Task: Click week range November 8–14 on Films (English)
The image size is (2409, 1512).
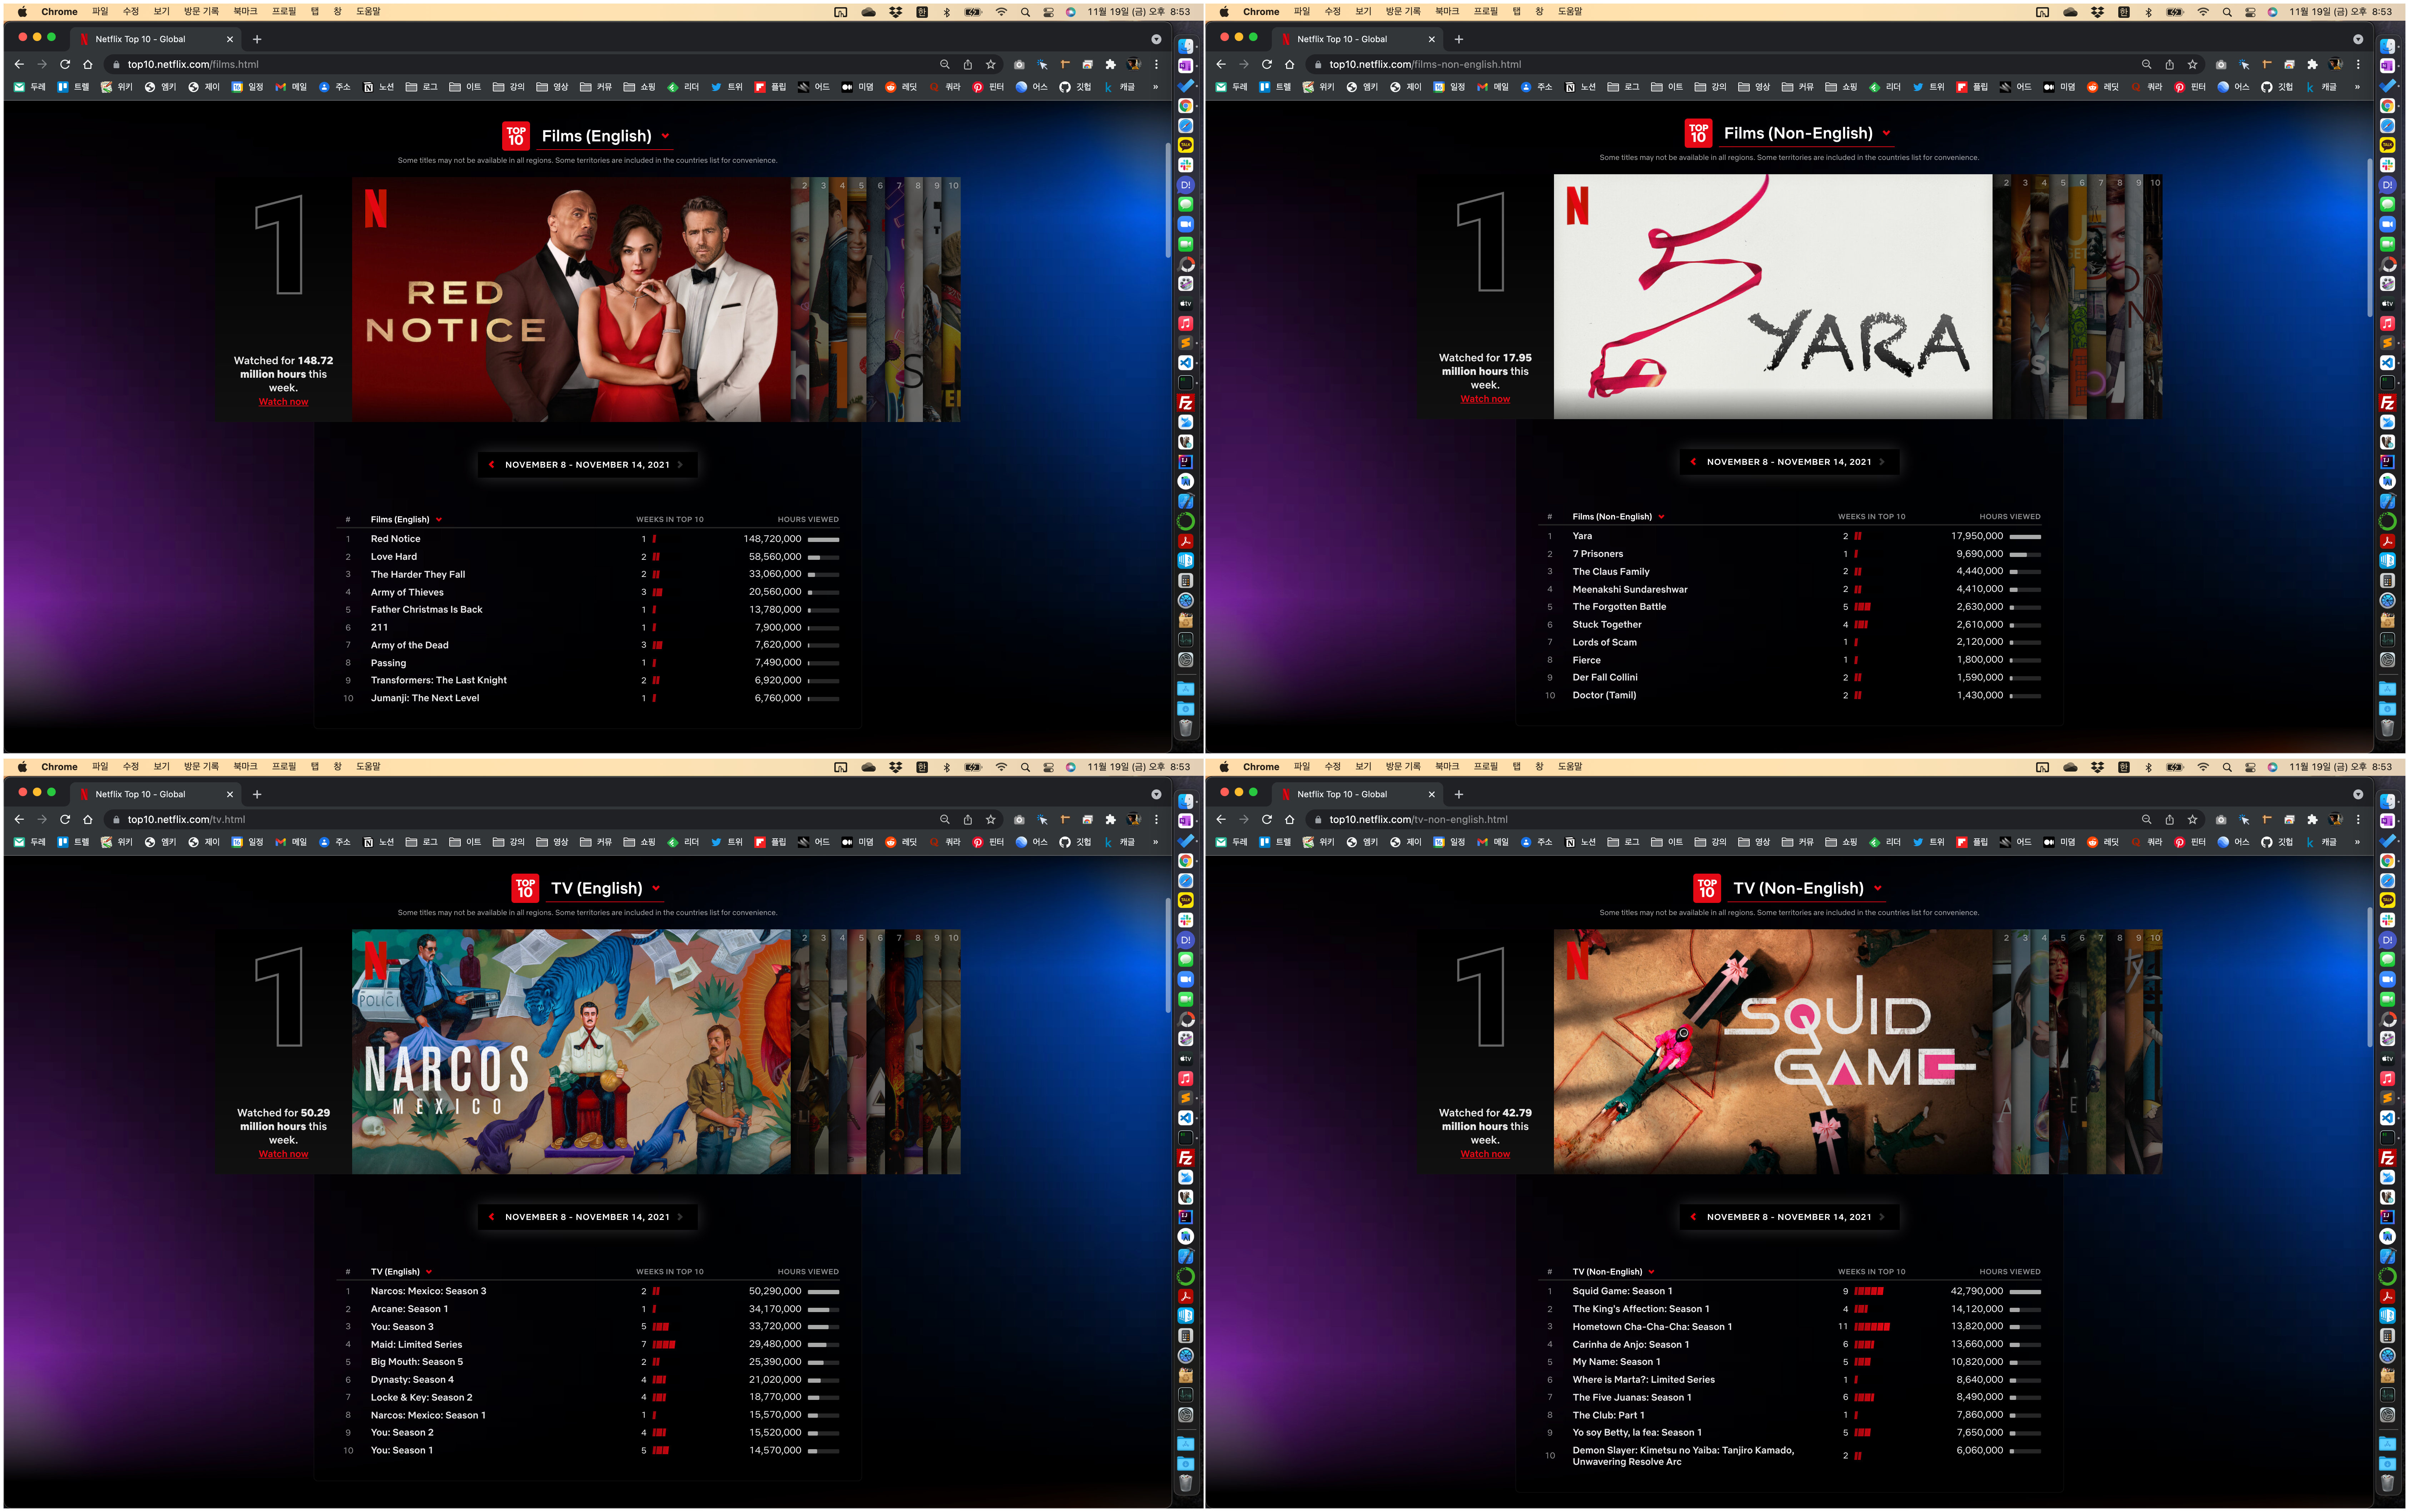Action: coord(587,465)
